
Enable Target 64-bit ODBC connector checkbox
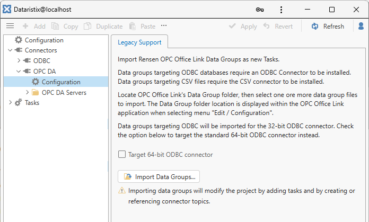[122, 155]
